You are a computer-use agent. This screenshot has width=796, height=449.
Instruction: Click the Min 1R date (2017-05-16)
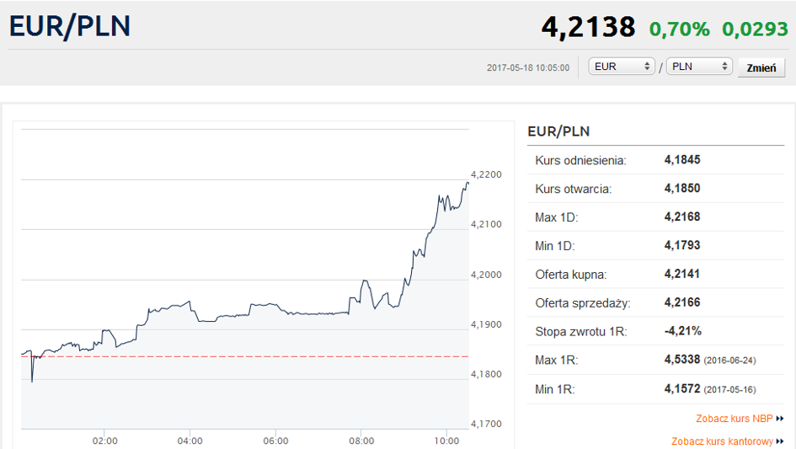click(729, 389)
